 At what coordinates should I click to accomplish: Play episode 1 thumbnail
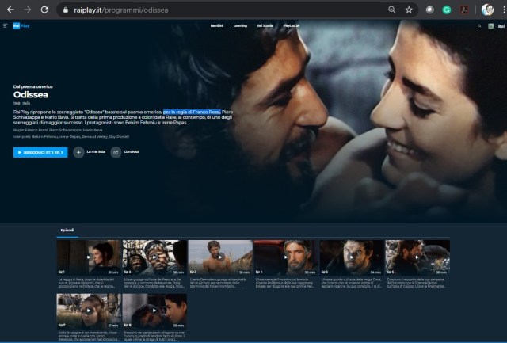88,256
